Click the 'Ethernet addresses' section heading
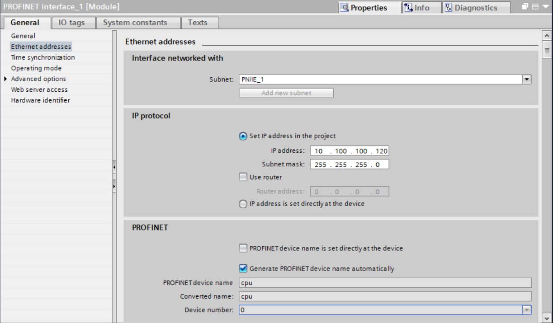This screenshot has height=323, width=553. click(161, 42)
